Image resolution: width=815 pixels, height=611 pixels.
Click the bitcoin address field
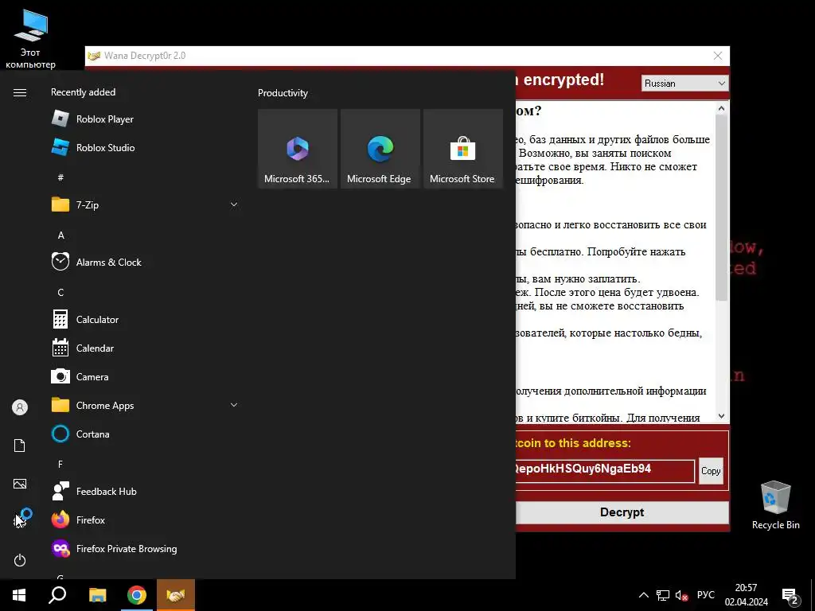click(605, 470)
